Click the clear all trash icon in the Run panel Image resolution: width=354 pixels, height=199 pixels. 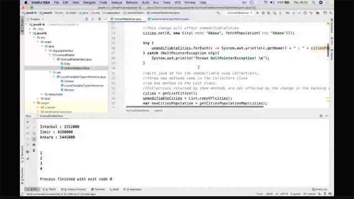pyautogui.click(x=34, y=150)
